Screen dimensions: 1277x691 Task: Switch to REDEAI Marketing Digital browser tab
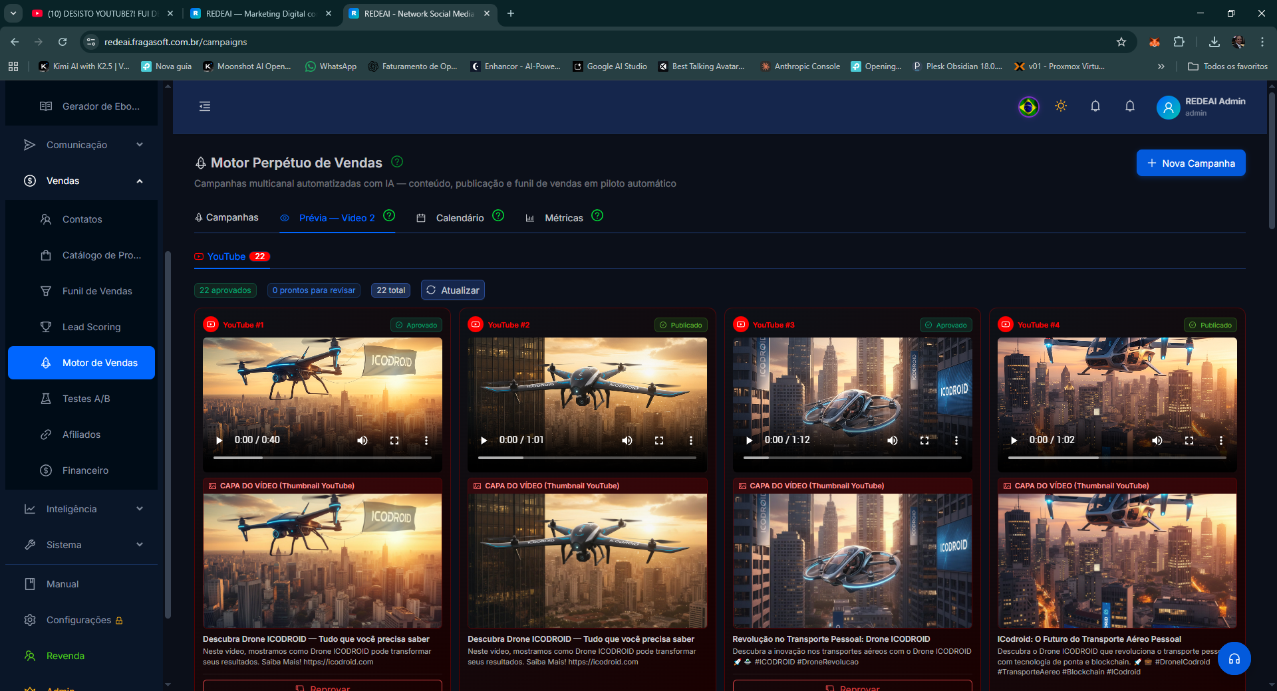[x=261, y=13]
